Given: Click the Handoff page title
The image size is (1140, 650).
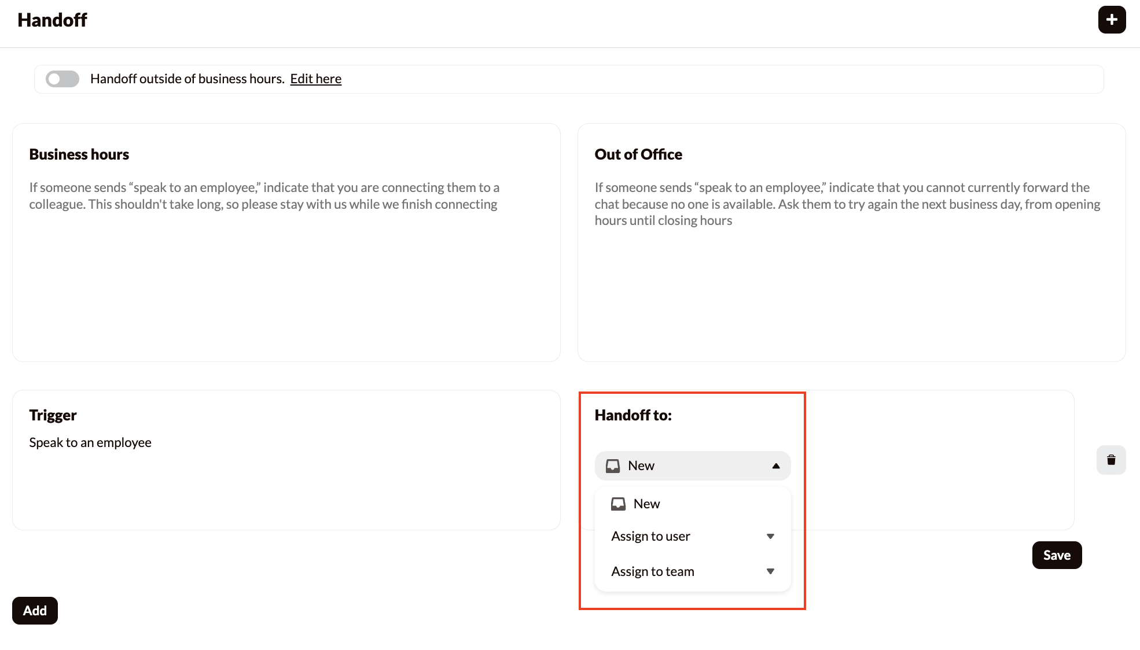Looking at the screenshot, I should (x=53, y=20).
